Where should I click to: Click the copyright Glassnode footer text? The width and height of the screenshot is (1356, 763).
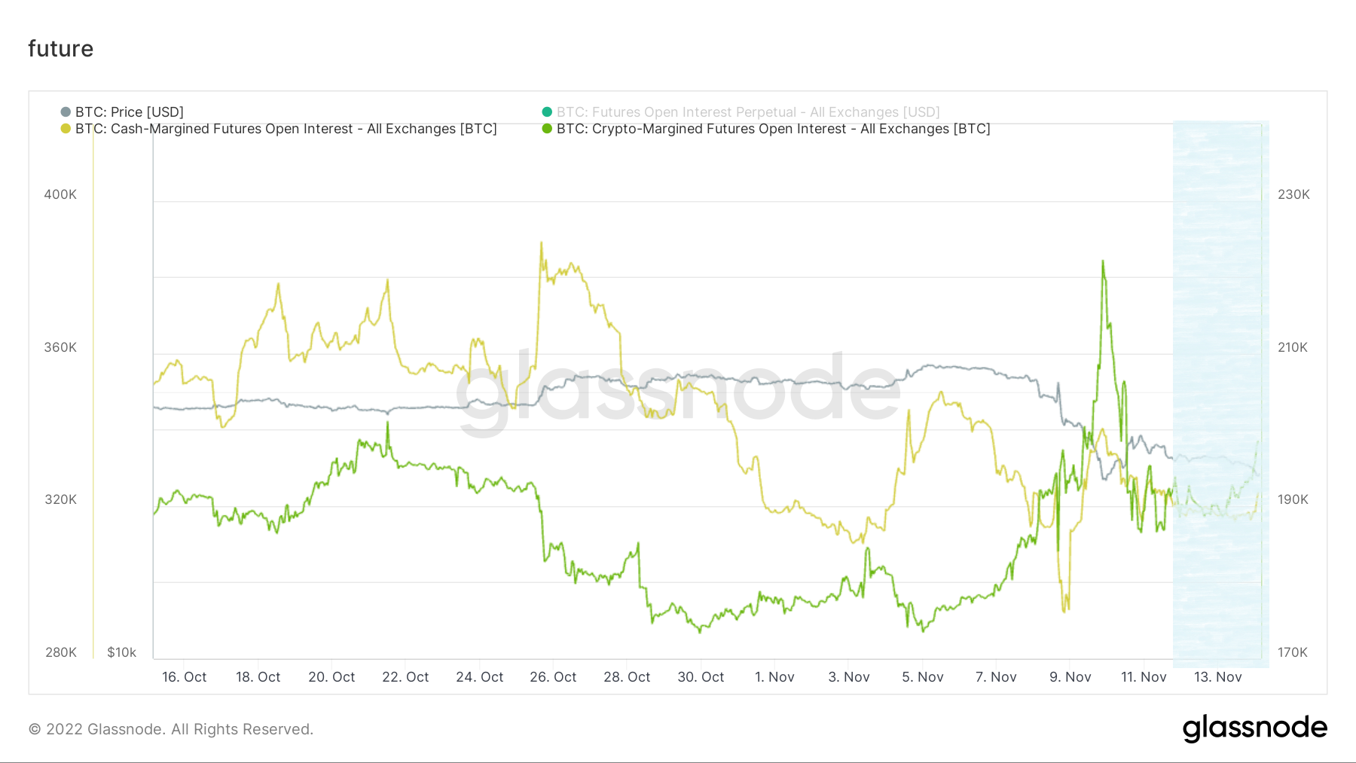pos(171,729)
